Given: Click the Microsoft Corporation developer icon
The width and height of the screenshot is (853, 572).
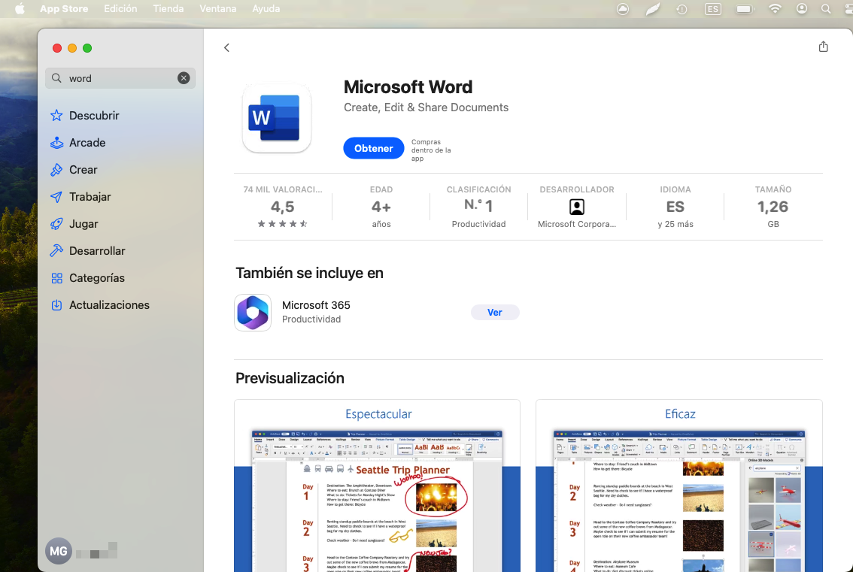Looking at the screenshot, I should (x=576, y=207).
